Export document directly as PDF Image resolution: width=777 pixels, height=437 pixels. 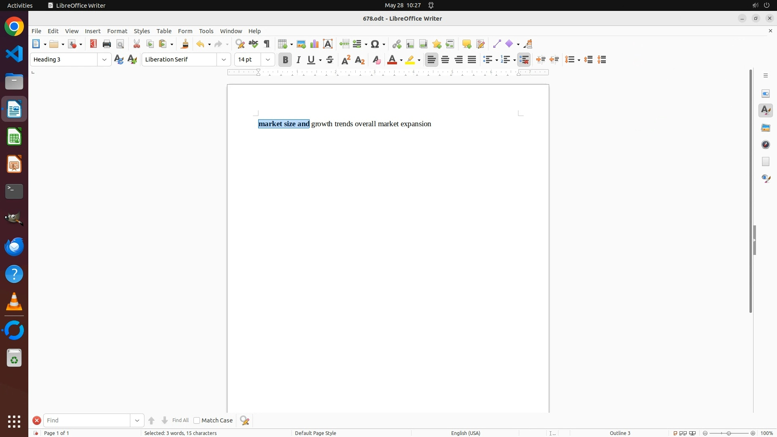click(93, 44)
